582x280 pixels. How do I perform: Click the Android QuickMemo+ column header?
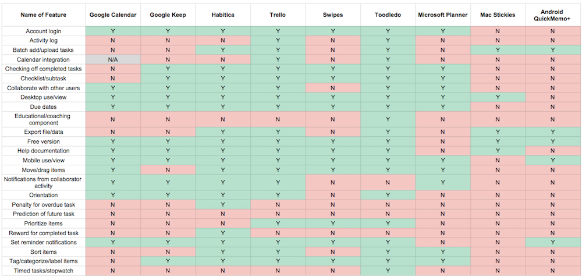(x=552, y=14)
